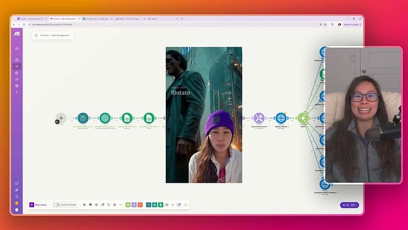Open the What's new rocket icon in sidebar
Viewport: 408px width, 230px height.
pos(17,190)
